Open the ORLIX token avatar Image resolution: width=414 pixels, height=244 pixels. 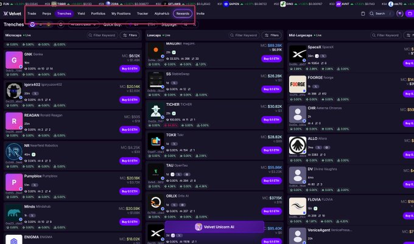coord(156,202)
